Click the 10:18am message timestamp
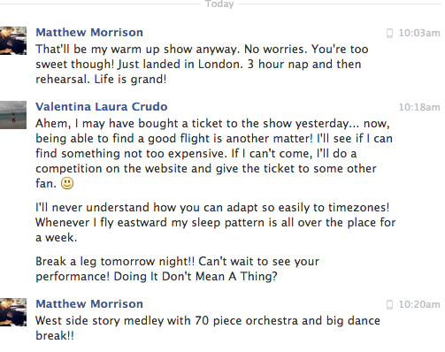 (x=419, y=107)
